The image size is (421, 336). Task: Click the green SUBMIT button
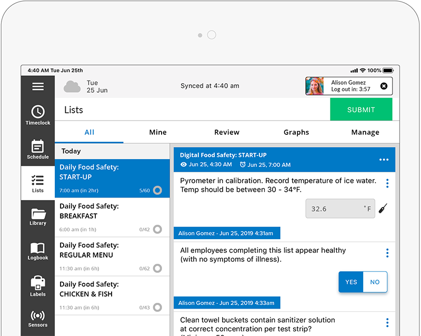click(361, 110)
